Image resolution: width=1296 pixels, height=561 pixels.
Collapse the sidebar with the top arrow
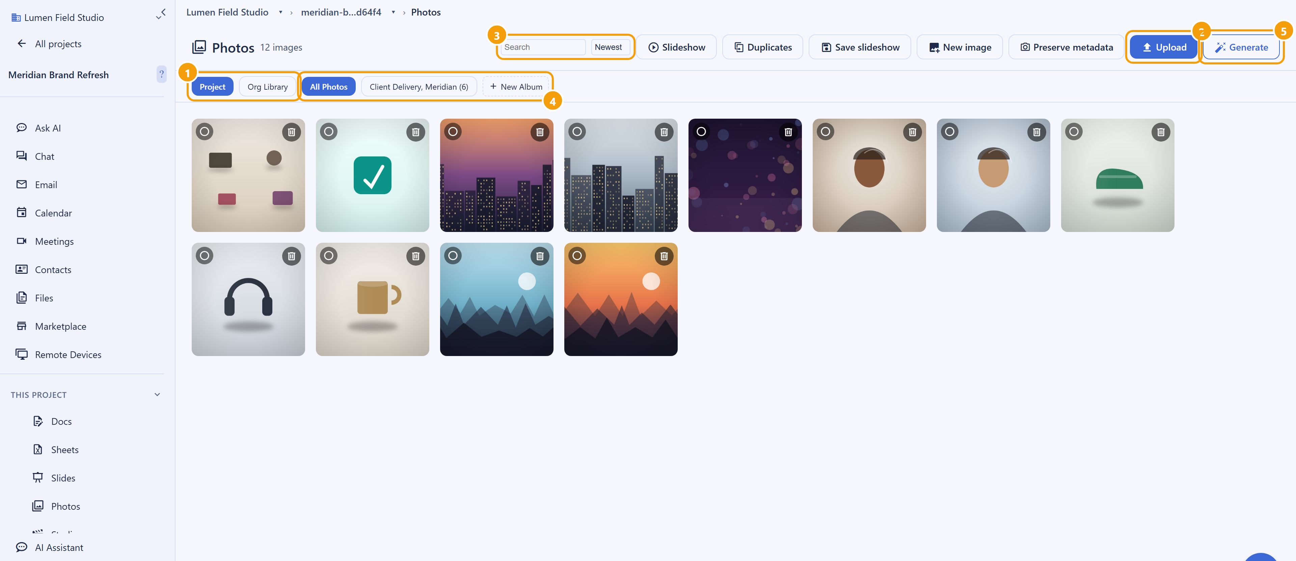click(x=163, y=11)
